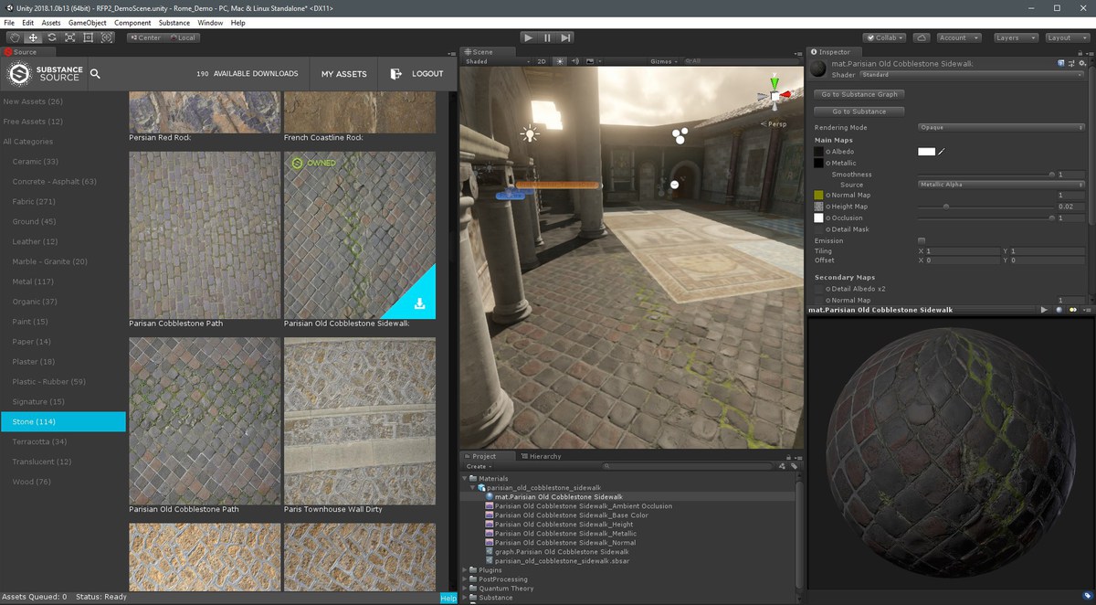Click the Smoothness slider

(x=986, y=174)
